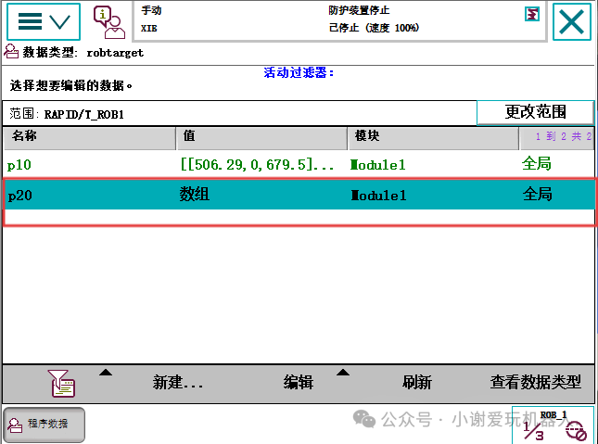Expand the filter menu arrow
Screen dimensions: 598x444
point(106,373)
